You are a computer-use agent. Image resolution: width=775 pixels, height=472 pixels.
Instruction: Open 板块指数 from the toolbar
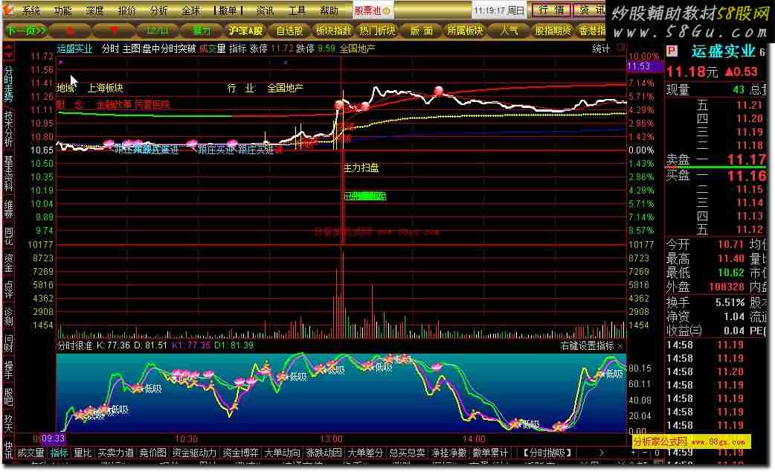click(x=333, y=31)
